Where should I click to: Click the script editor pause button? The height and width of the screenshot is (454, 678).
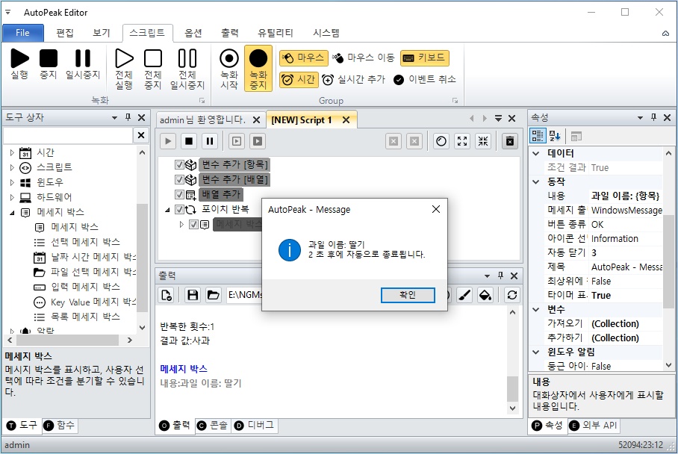pos(210,141)
